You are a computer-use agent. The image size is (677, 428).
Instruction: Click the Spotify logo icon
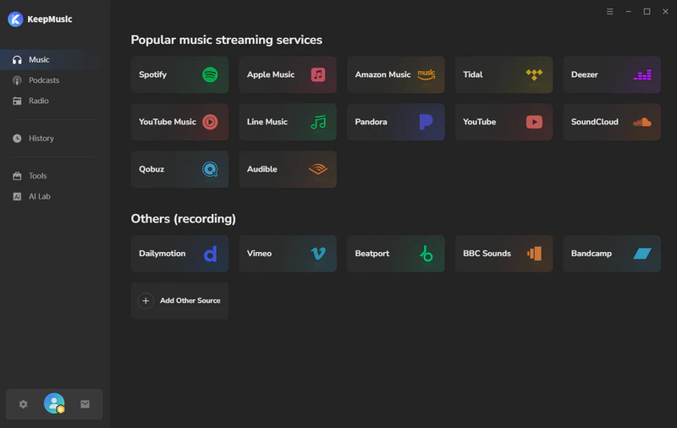pos(210,74)
